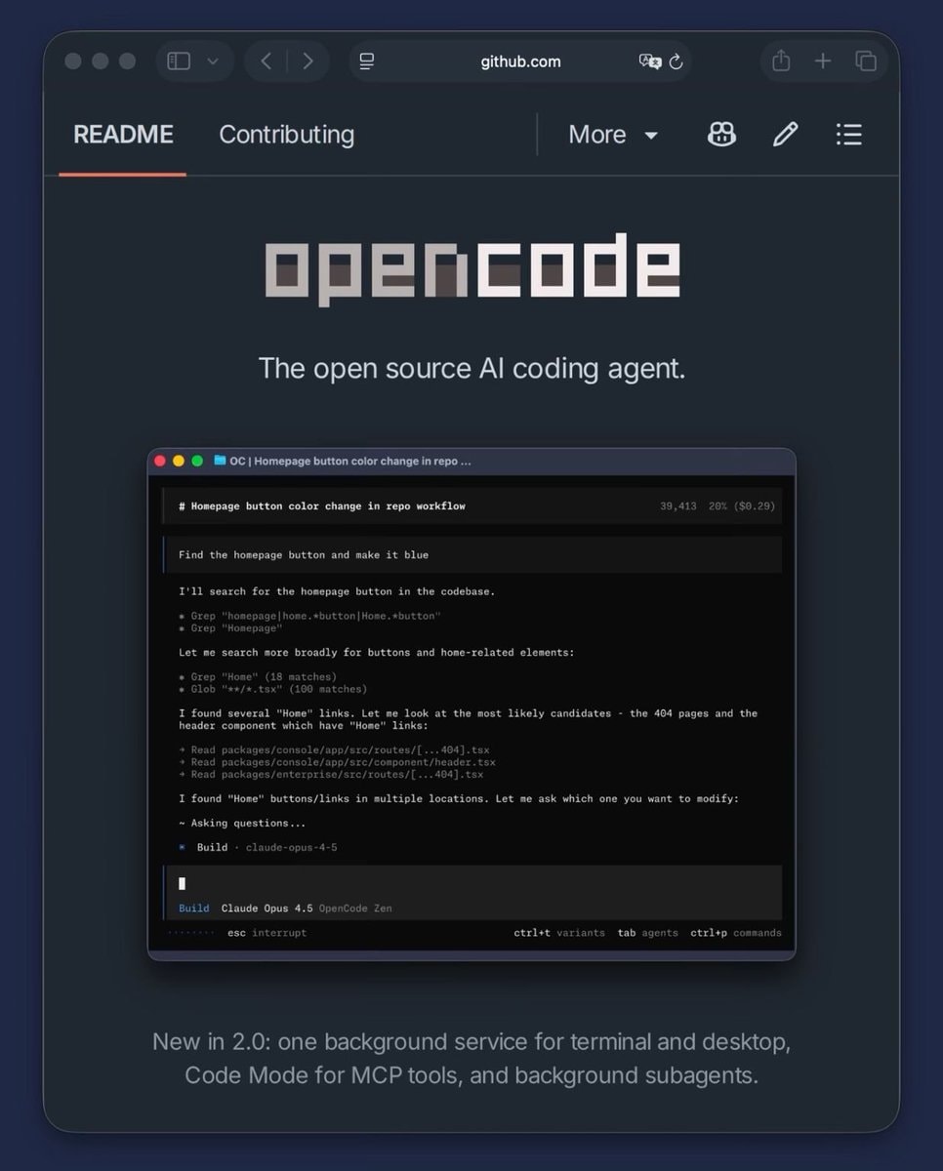The width and height of the screenshot is (943, 1171).
Task: Open the terminal demo screenshot
Action: point(471,704)
